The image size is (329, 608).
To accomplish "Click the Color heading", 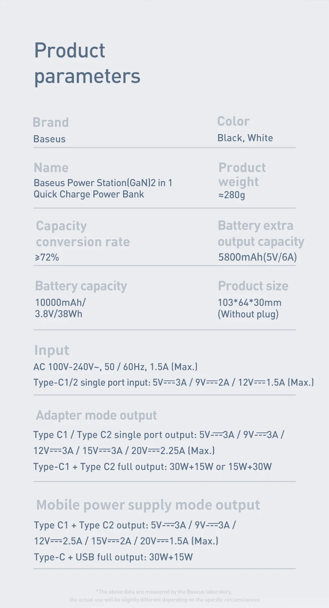I will click(233, 121).
